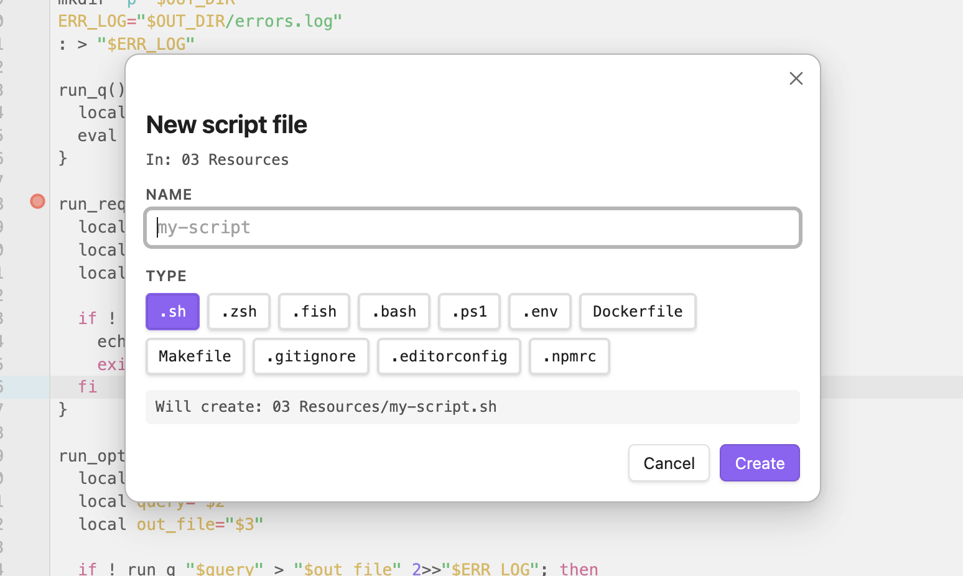Viewport: 963px width, 576px height.
Task: Choose the .editorconfig file type
Action: coord(449,356)
